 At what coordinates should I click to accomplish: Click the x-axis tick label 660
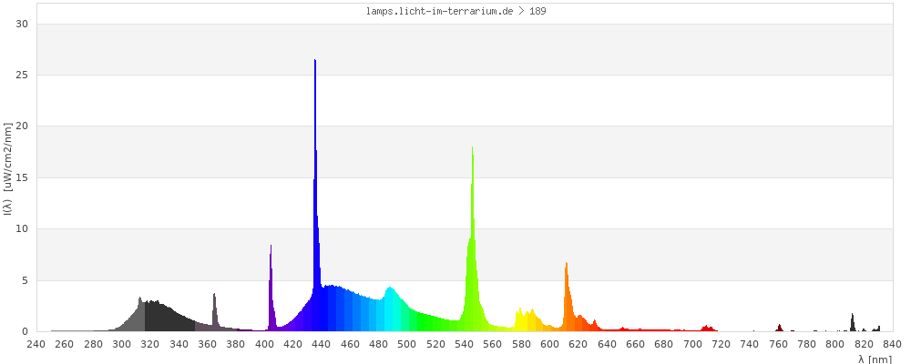coord(636,344)
